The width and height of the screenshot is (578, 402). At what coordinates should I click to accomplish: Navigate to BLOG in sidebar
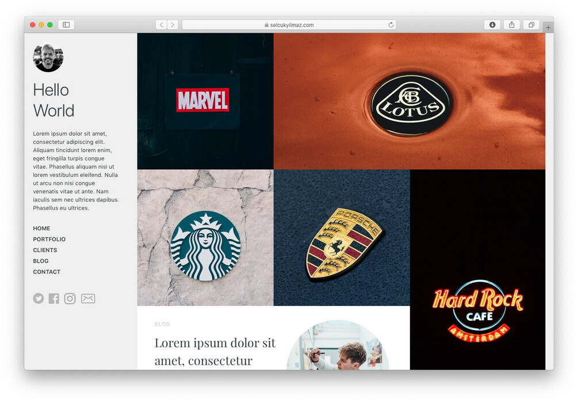click(41, 261)
